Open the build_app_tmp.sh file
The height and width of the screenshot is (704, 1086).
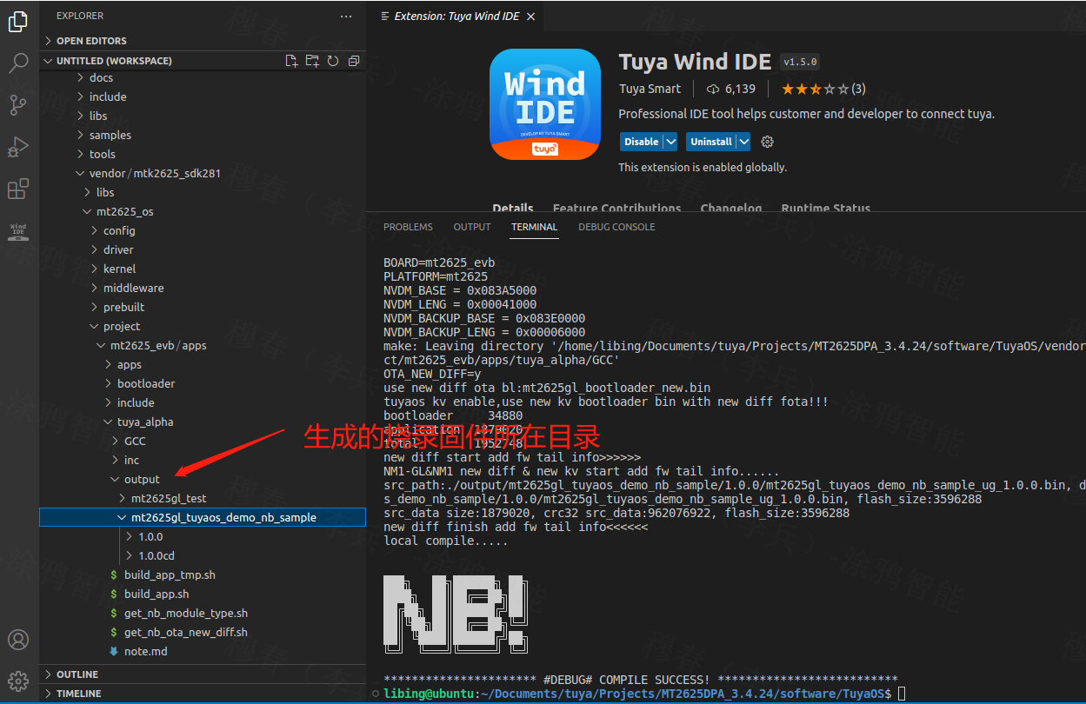(x=203, y=574)
